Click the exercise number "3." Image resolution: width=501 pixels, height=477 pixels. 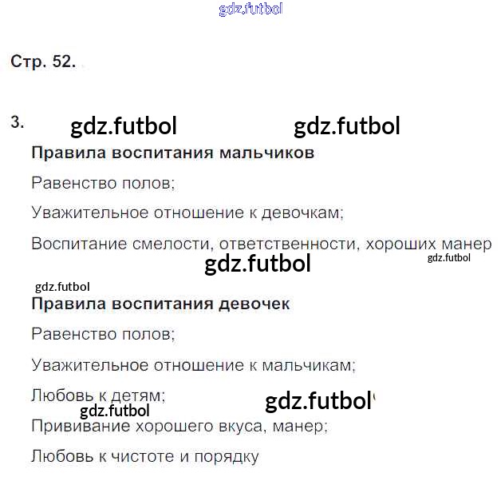[18, 122]
